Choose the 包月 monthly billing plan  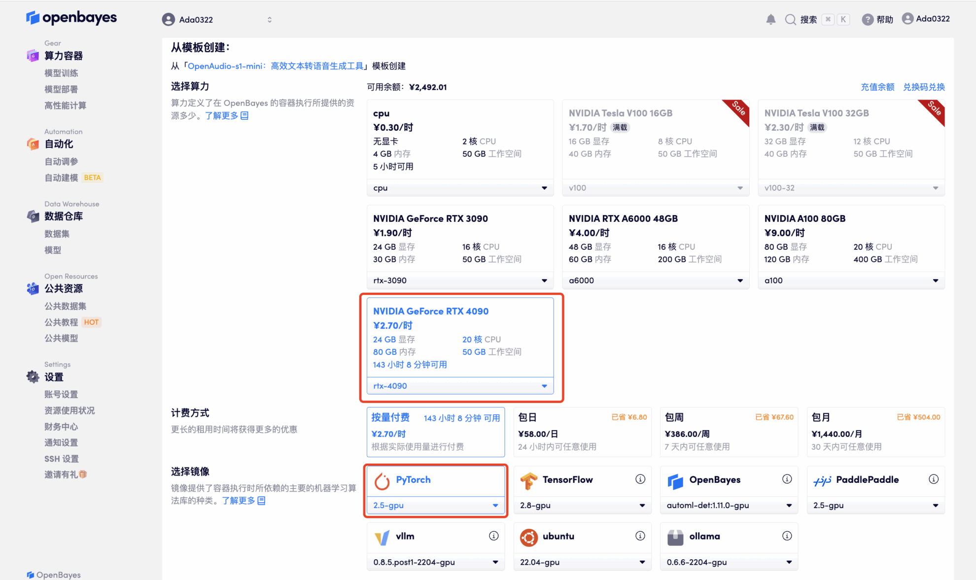tap(875, 432)
